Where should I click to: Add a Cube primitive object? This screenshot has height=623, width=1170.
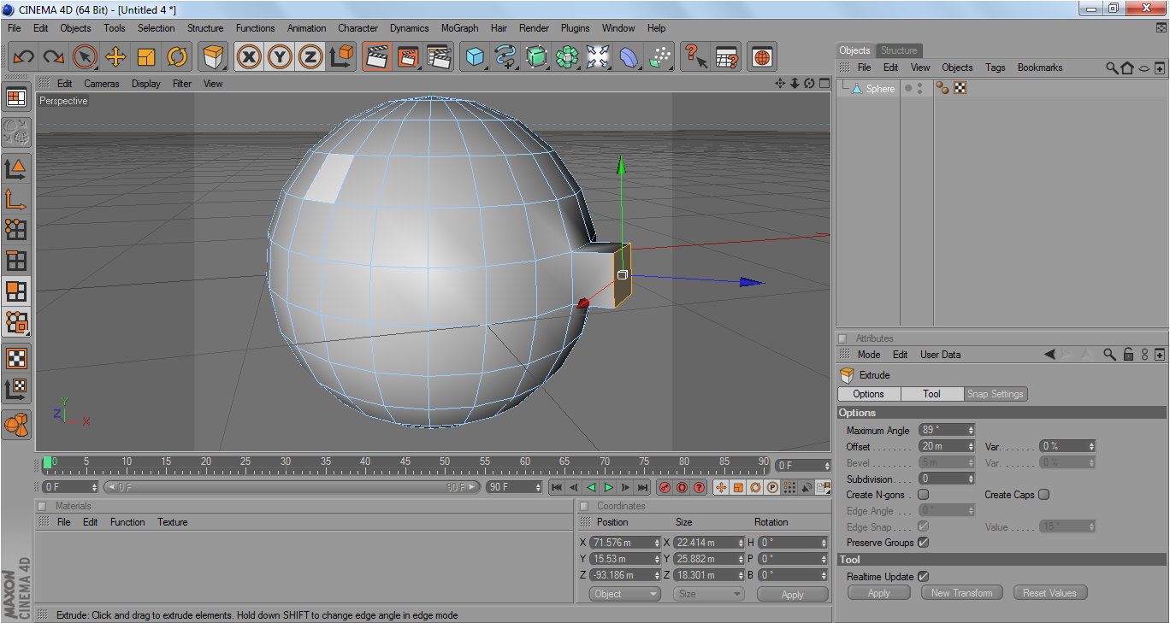click(475, 57)
